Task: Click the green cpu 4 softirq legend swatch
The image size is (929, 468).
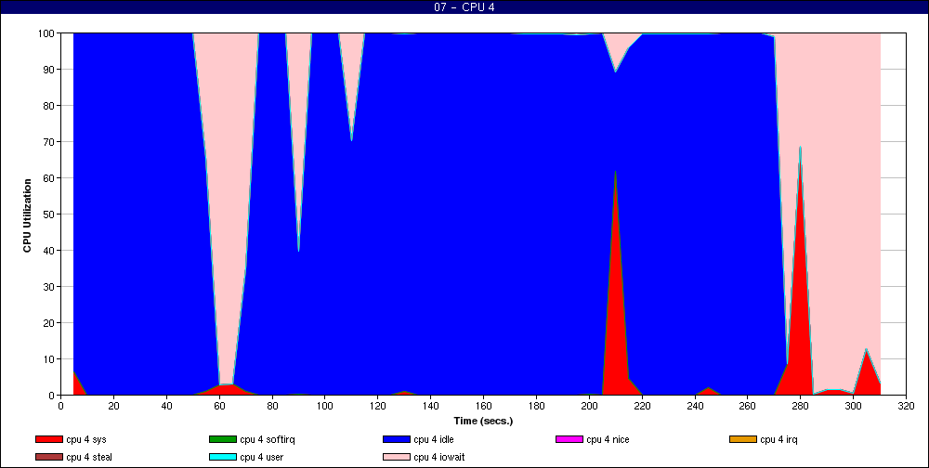Action: [x=222, y=439]
